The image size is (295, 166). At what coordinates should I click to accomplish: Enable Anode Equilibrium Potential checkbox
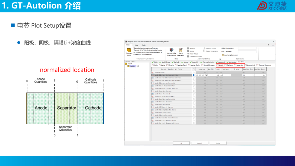click(x=194, y=99)
